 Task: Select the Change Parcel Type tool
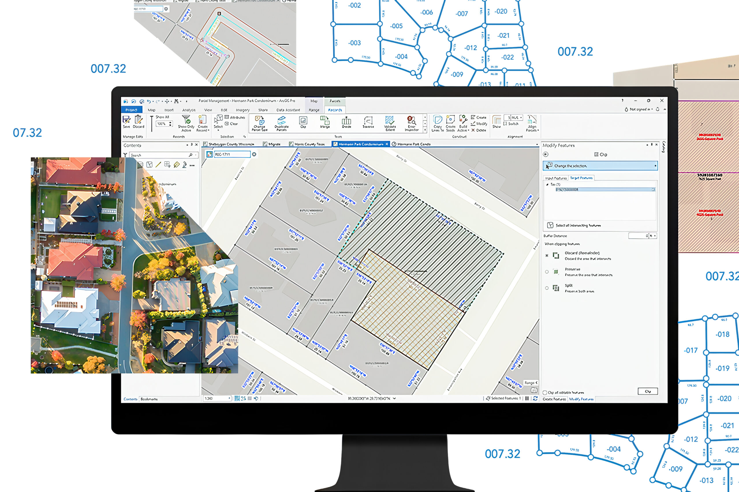259,121
